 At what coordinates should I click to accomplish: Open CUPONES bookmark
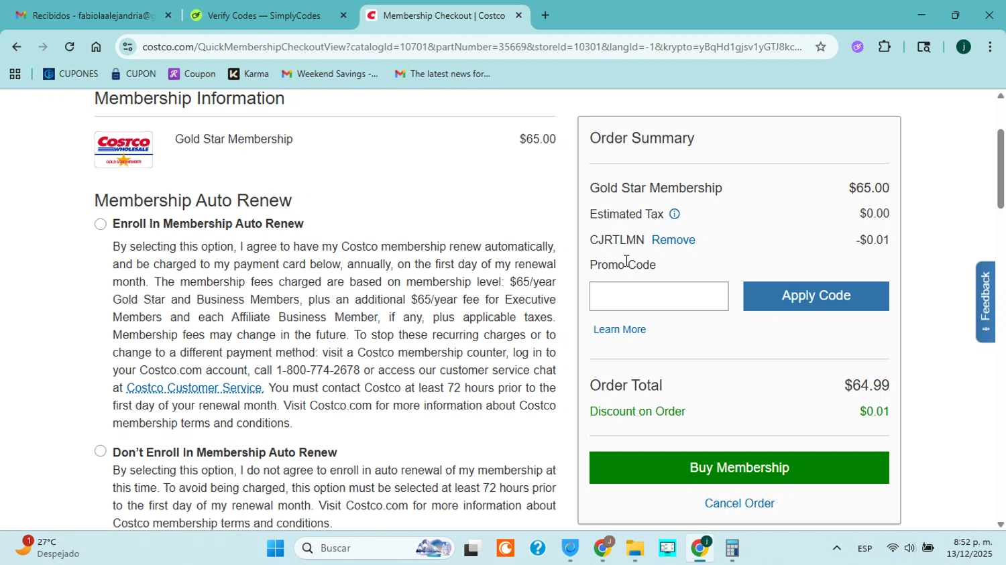click(x=70, y=74)
